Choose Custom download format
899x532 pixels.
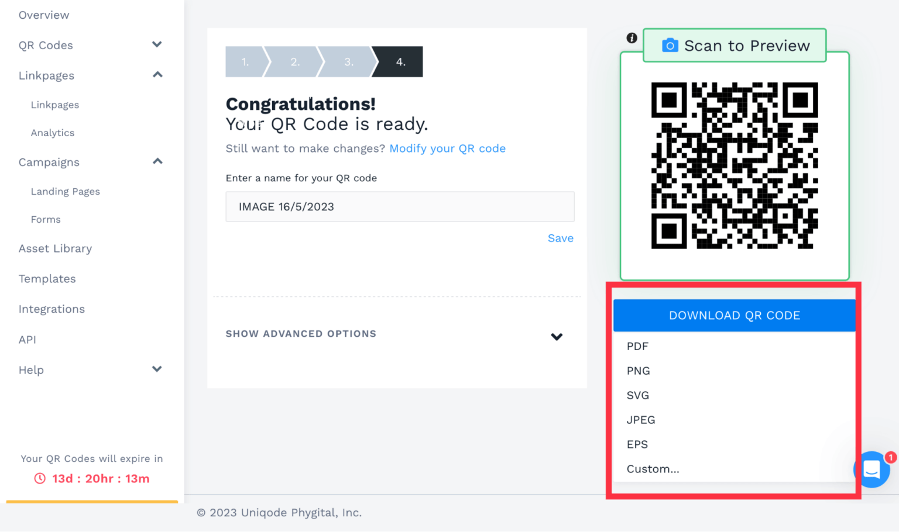point(653,468)
